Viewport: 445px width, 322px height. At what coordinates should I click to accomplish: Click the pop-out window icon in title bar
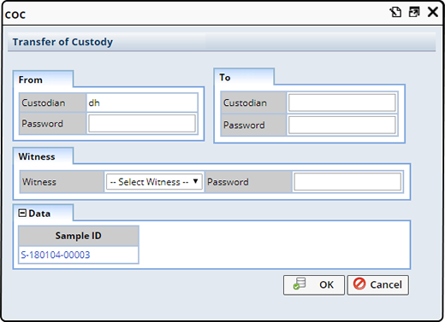tap(414, 12)
